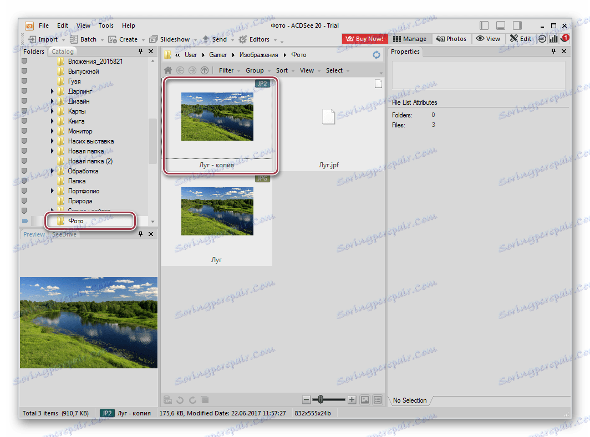This screenshot has width=590, height=437.
Task: Close the Folders pane
Action: pyautogui.click(x=151, y=51)
